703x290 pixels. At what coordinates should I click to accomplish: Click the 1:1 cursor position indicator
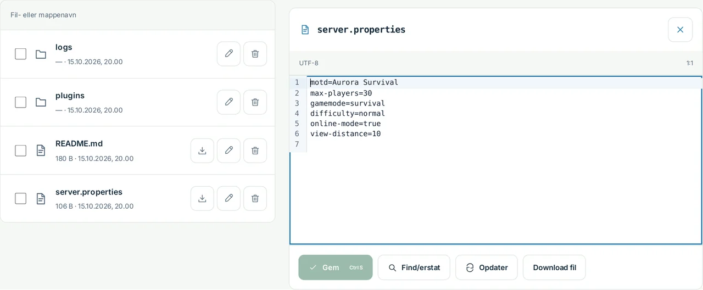690,63
